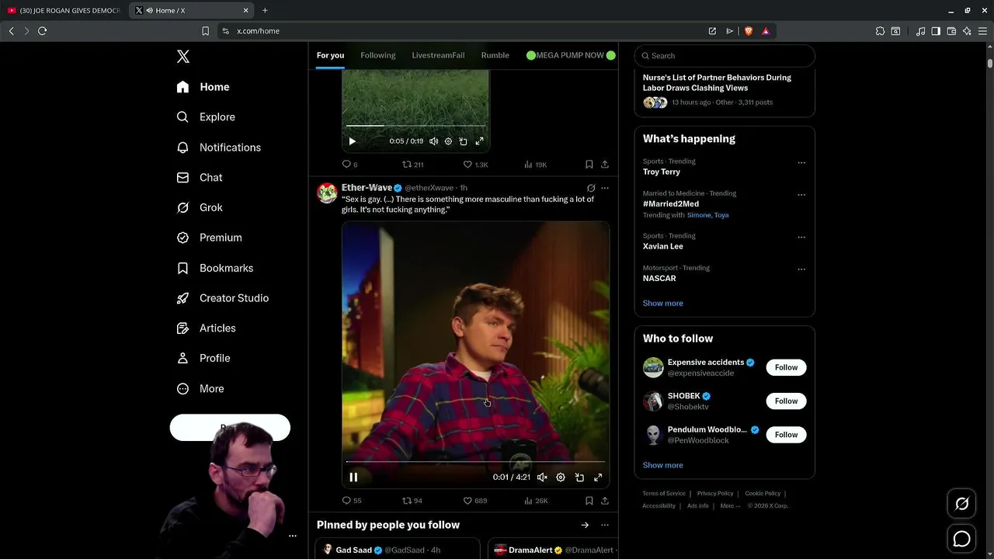Follow Expensive accidents account
The width and height of the screenshot is (994, 559).
[x=786, y=368]
